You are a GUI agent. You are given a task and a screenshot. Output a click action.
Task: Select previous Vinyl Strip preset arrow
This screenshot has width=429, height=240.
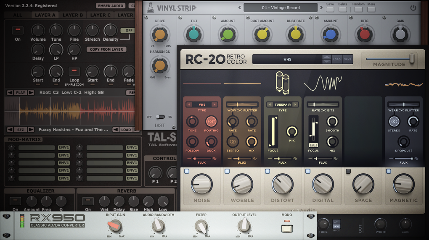pos(240,8)
